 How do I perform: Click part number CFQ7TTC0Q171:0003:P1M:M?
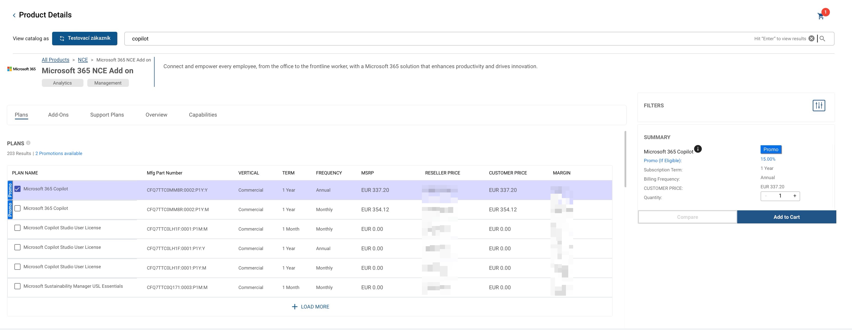click(177, 287)
